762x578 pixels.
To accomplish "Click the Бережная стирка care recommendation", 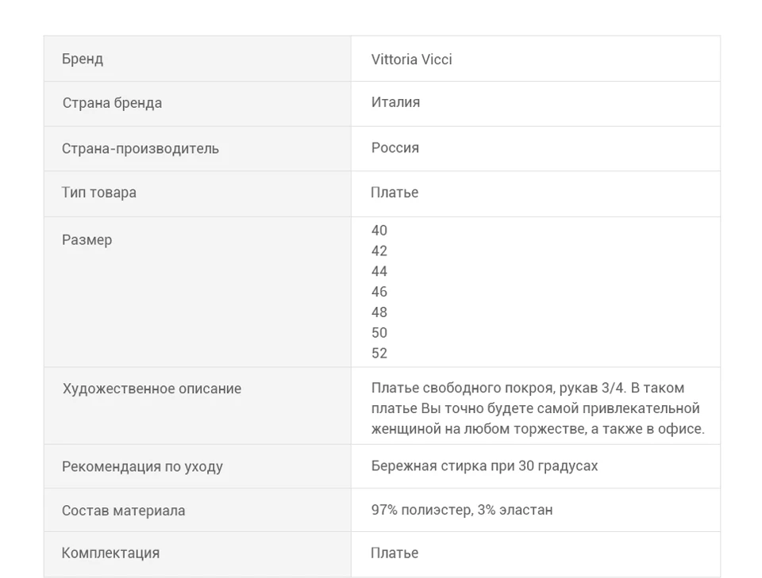I will (484, 466).
